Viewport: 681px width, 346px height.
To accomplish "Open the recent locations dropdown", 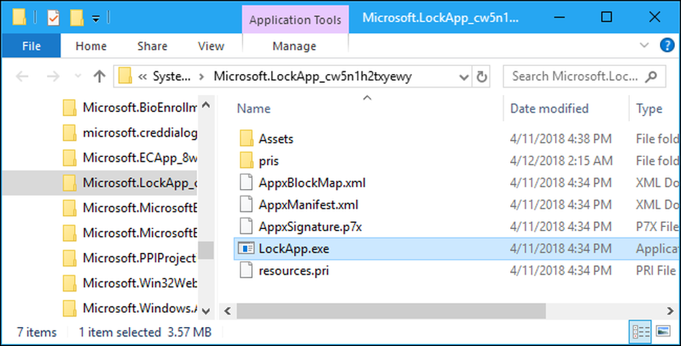I will [x=78, y=76].
